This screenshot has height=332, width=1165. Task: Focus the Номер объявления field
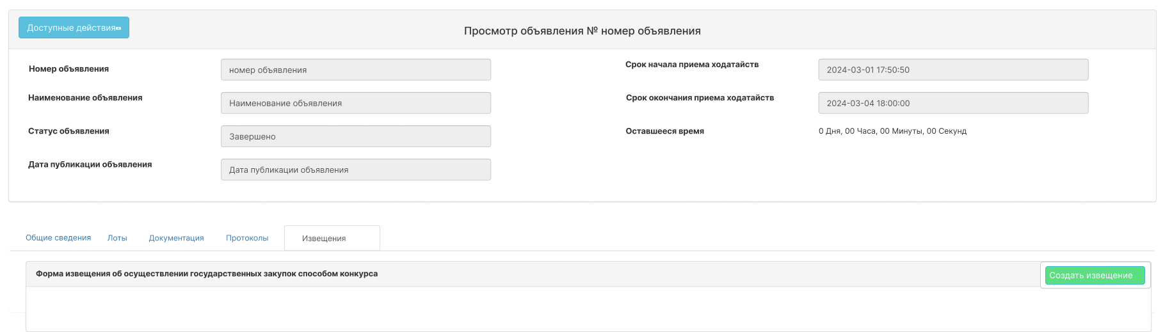coord(356,70)
